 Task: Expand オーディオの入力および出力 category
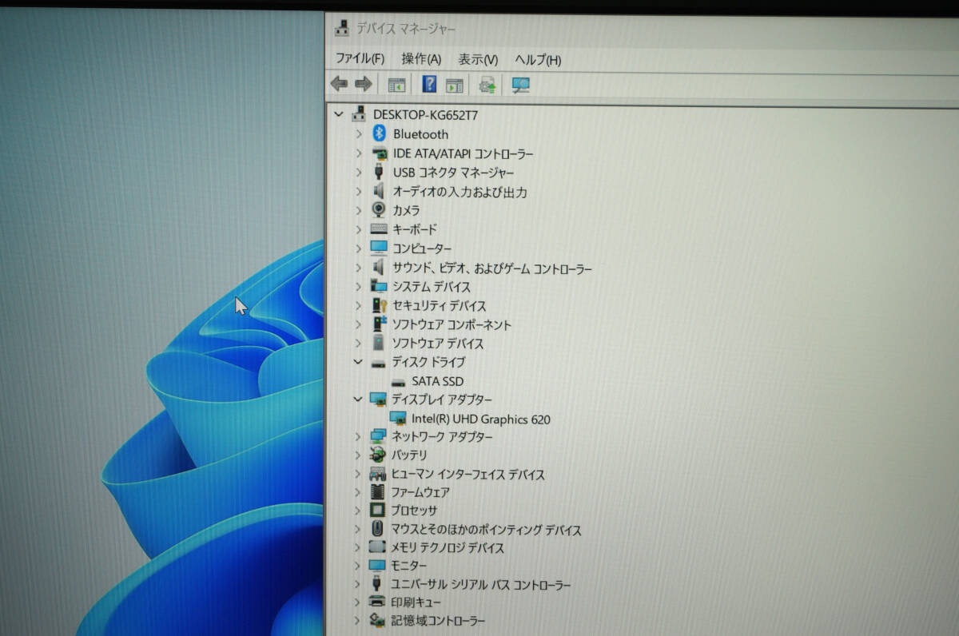click(359, 192)
